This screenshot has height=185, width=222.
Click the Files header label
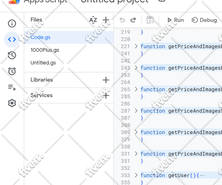[36, 19]
